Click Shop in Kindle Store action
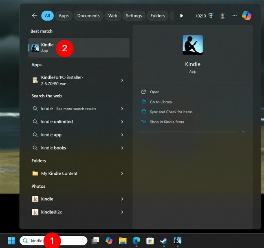Screen dimensions: 264x248 pos(167,122)
